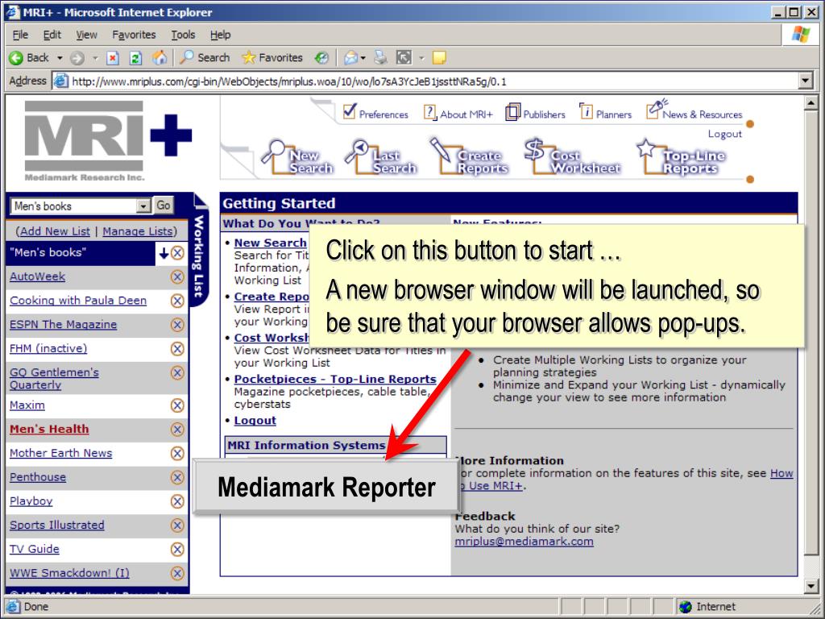The image size is (825, 619).
Task: Remove Maxim from the working list
Action: pyautogui.click(x=177, y=405)
